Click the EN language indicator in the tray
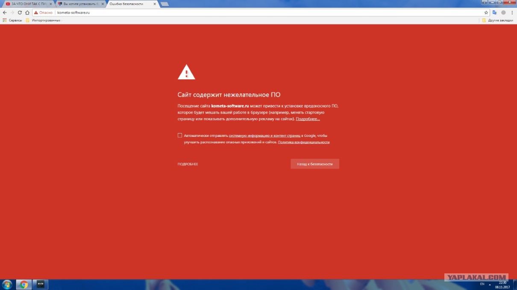517x290 pixels. 482,284
